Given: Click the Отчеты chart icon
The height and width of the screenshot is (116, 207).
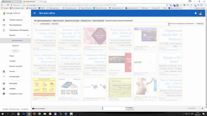Looking at the screenshot, I should pyautogui.click(x=4, y=72).
